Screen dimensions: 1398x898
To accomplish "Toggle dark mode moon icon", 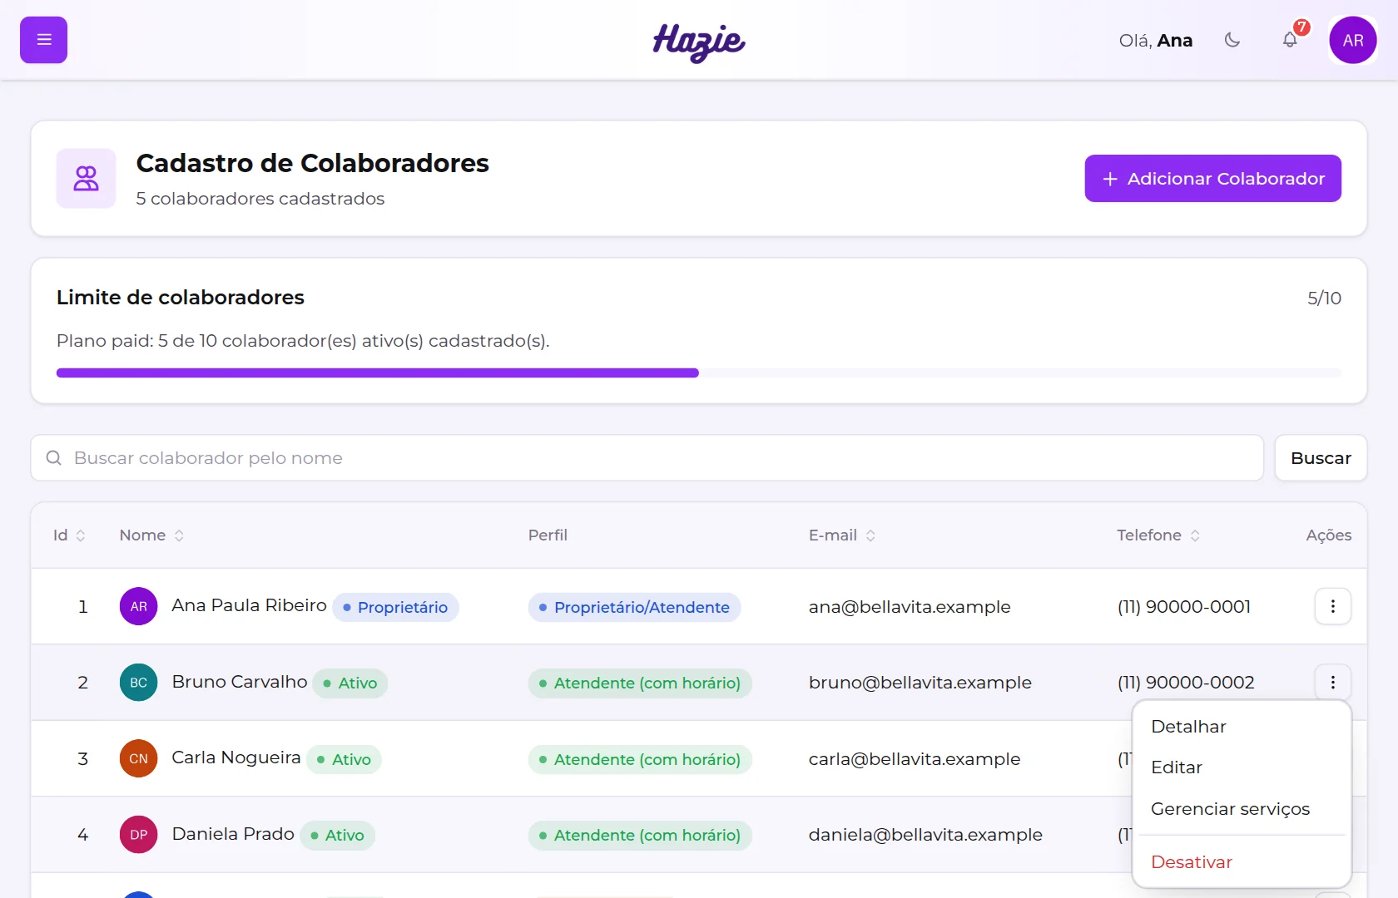I will pos(1232,40).
